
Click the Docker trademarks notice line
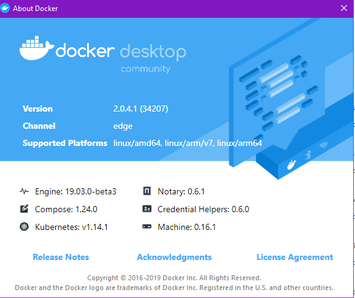(x=174, y=288)
